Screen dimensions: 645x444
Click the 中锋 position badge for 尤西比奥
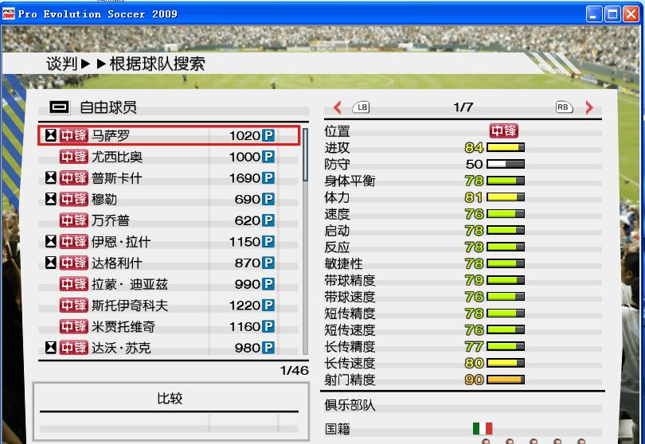[x=73, y=157]
